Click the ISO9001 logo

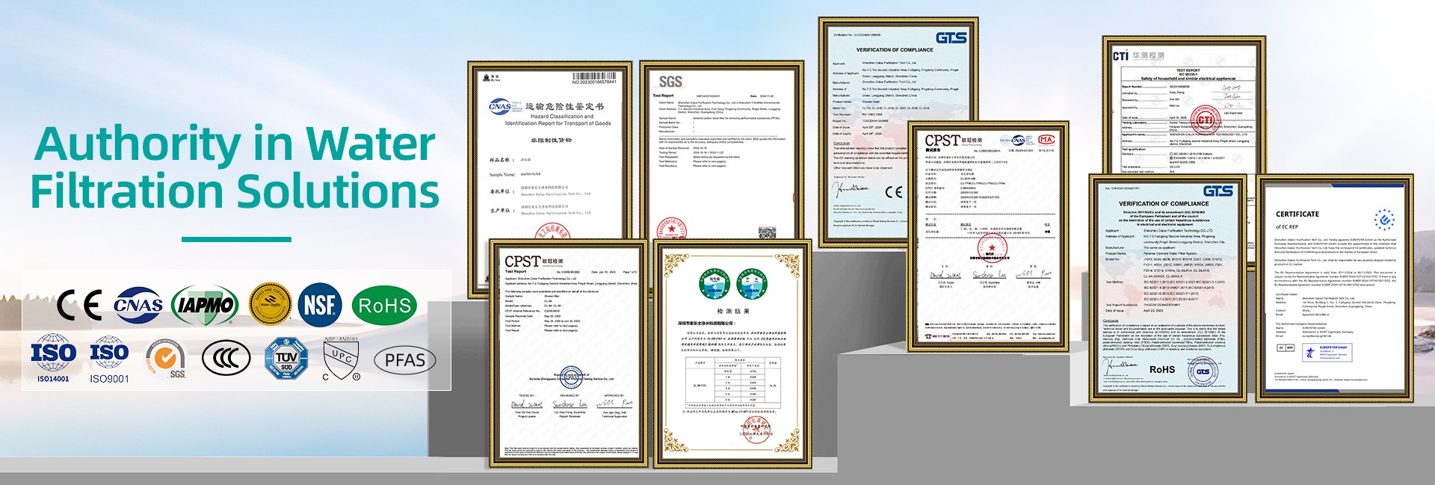109,359
